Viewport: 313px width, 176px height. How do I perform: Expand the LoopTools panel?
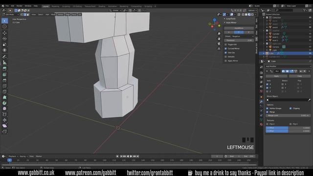click(x=225, y=19)
